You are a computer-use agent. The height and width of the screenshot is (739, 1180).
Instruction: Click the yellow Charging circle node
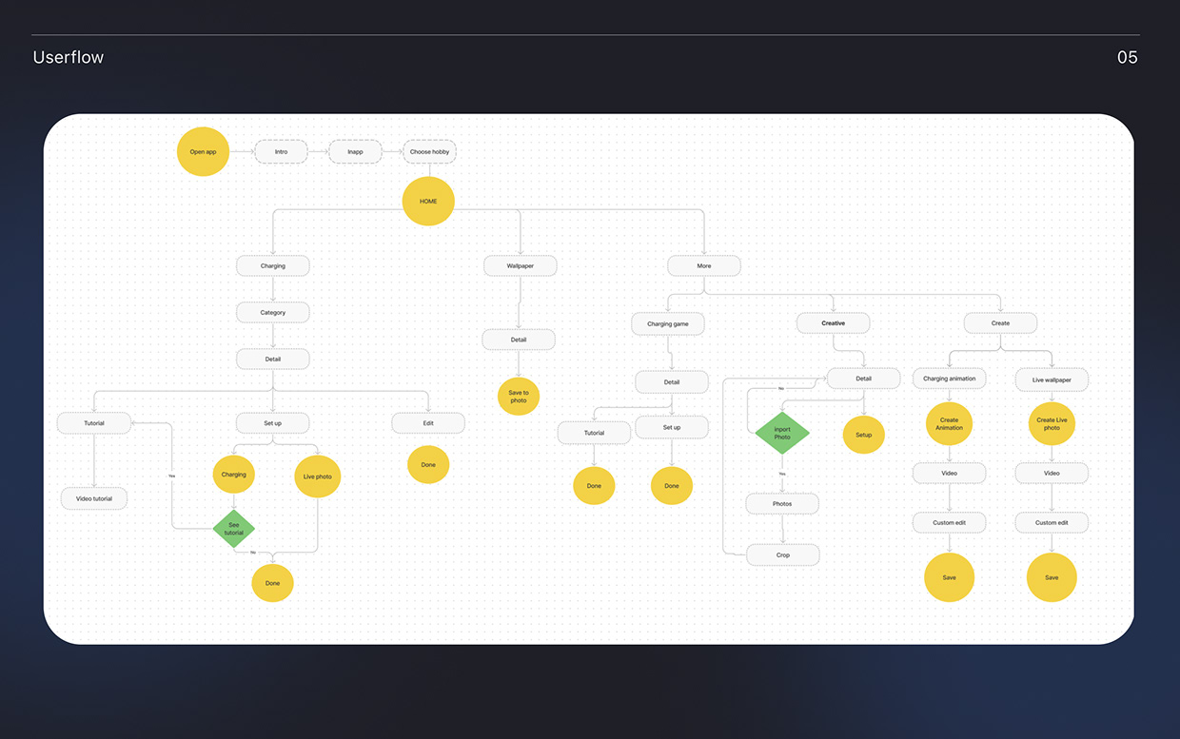pyautogui.click(x=234, y=475)
